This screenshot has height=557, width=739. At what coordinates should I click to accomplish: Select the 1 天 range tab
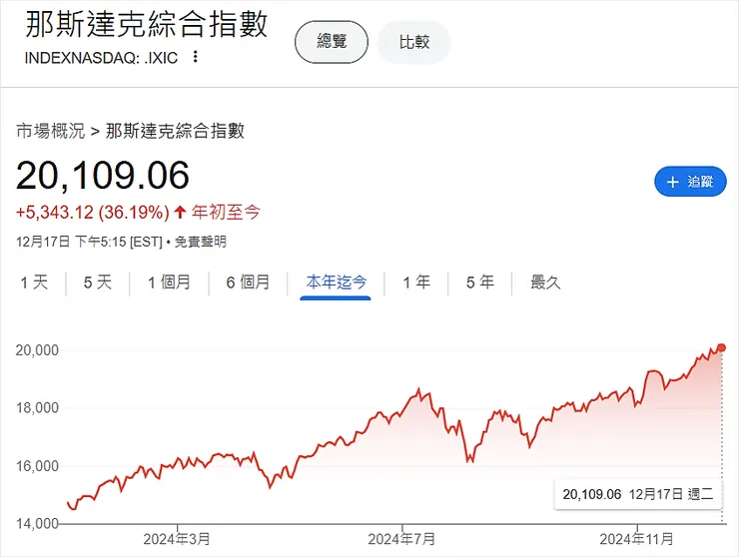(34, 282)
